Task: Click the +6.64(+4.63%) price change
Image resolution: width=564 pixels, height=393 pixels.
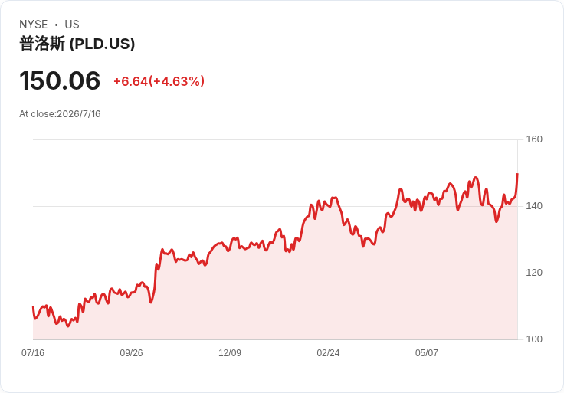Action: pyautogui.click(x=159, y=81)
